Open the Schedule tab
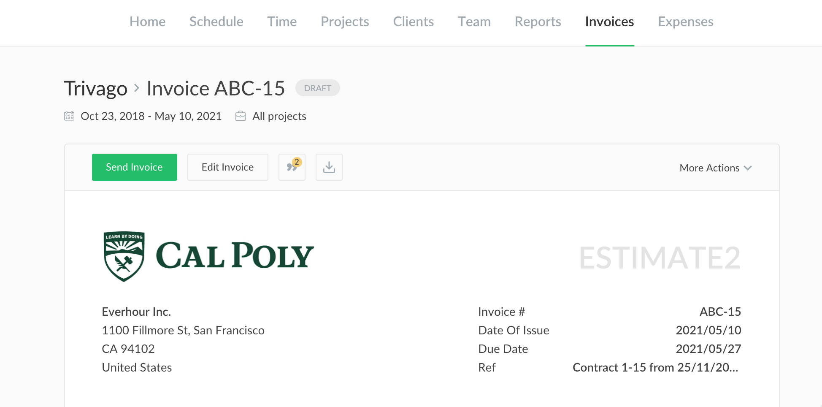Image resolution: width=822 pixels, height=407 pixels. pos(216,22)
